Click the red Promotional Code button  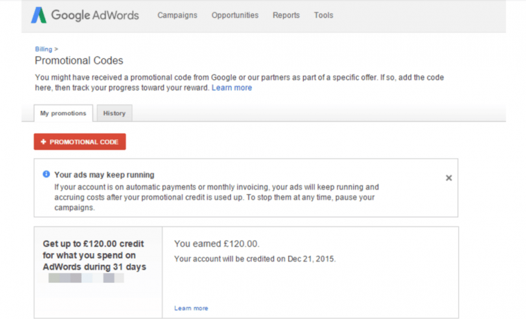80,142
